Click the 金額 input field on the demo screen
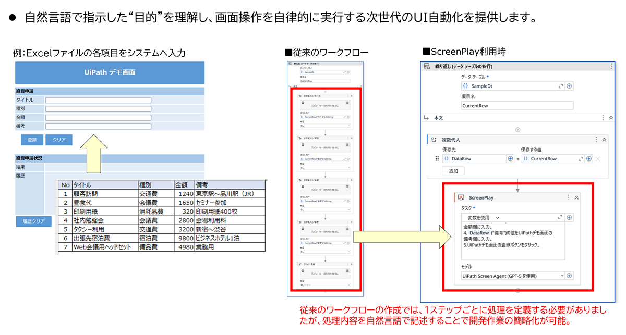This screenshot has height=335, width=626. pos(98,118)
